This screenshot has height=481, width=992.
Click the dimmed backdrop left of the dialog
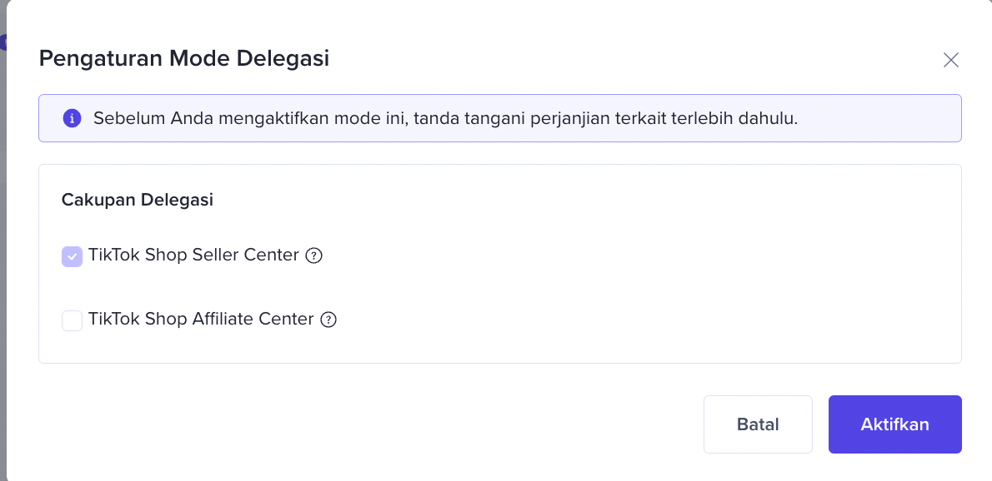3,250
